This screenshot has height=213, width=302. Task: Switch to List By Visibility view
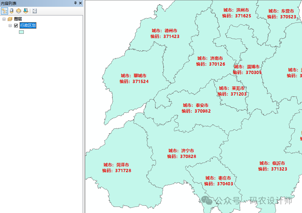[x=19, y=11]
